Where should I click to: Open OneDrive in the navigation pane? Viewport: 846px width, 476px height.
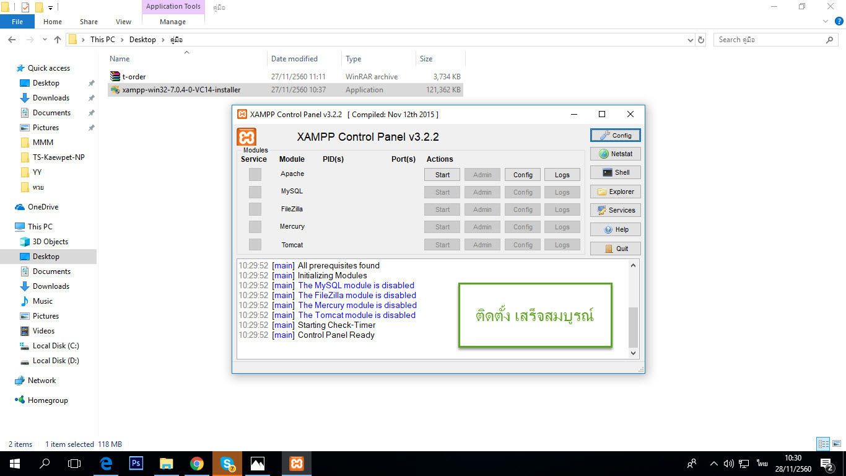pyautogui.click(x=43, y=207)
